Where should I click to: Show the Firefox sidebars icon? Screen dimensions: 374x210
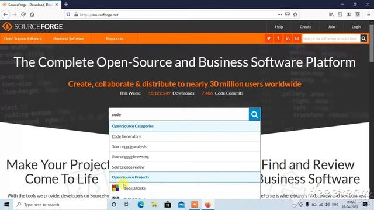tap(340, 15)
